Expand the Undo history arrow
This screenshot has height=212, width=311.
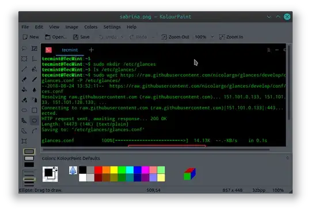(122, 37)
